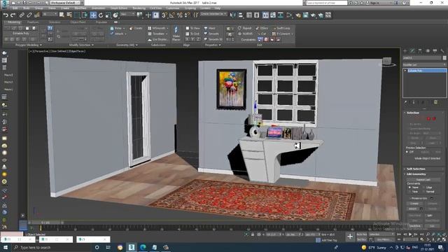Viewport: 448px width, 252px height.
Task: Click the Swift Loop ribbon button
Action: pos(281,28)
